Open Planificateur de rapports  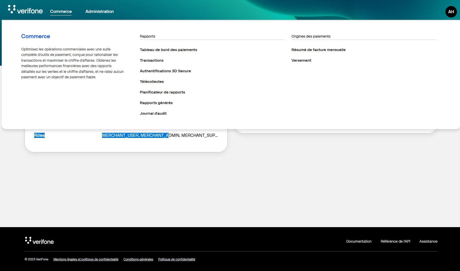click(162, 92)
